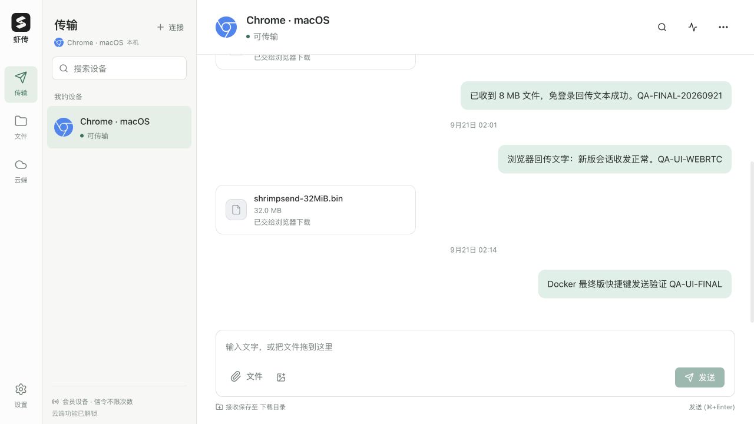
Task: Open the 传输 sidebar tab
Action: pos(21,85)
